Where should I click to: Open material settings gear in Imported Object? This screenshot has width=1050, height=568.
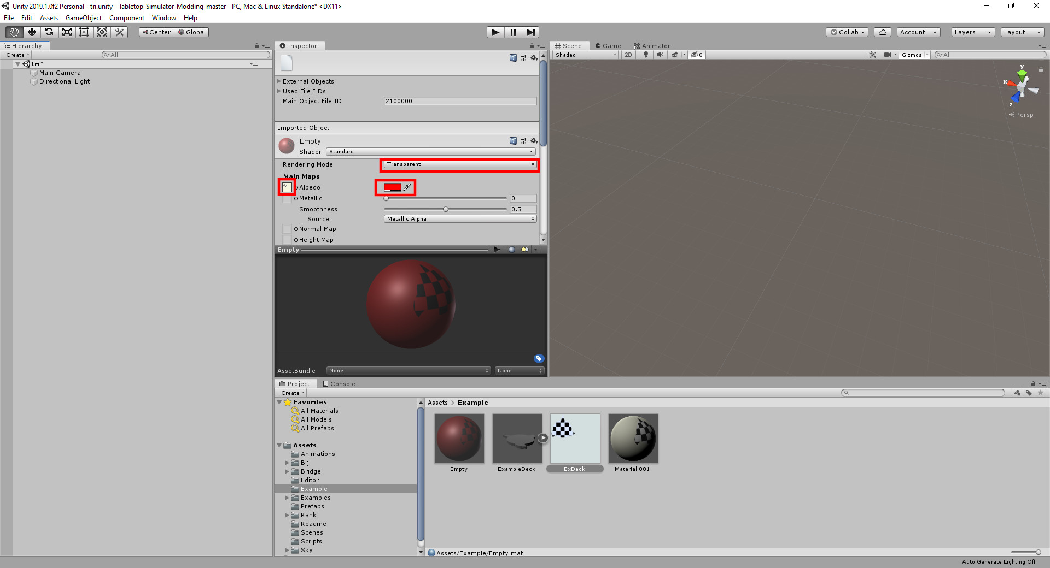pyautogui.click(x=534, y=141)
